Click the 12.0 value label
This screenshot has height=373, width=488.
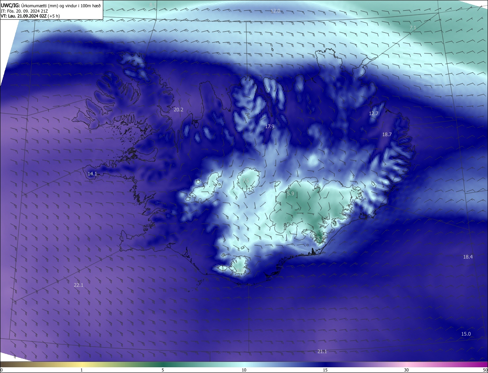click(275, 11)
